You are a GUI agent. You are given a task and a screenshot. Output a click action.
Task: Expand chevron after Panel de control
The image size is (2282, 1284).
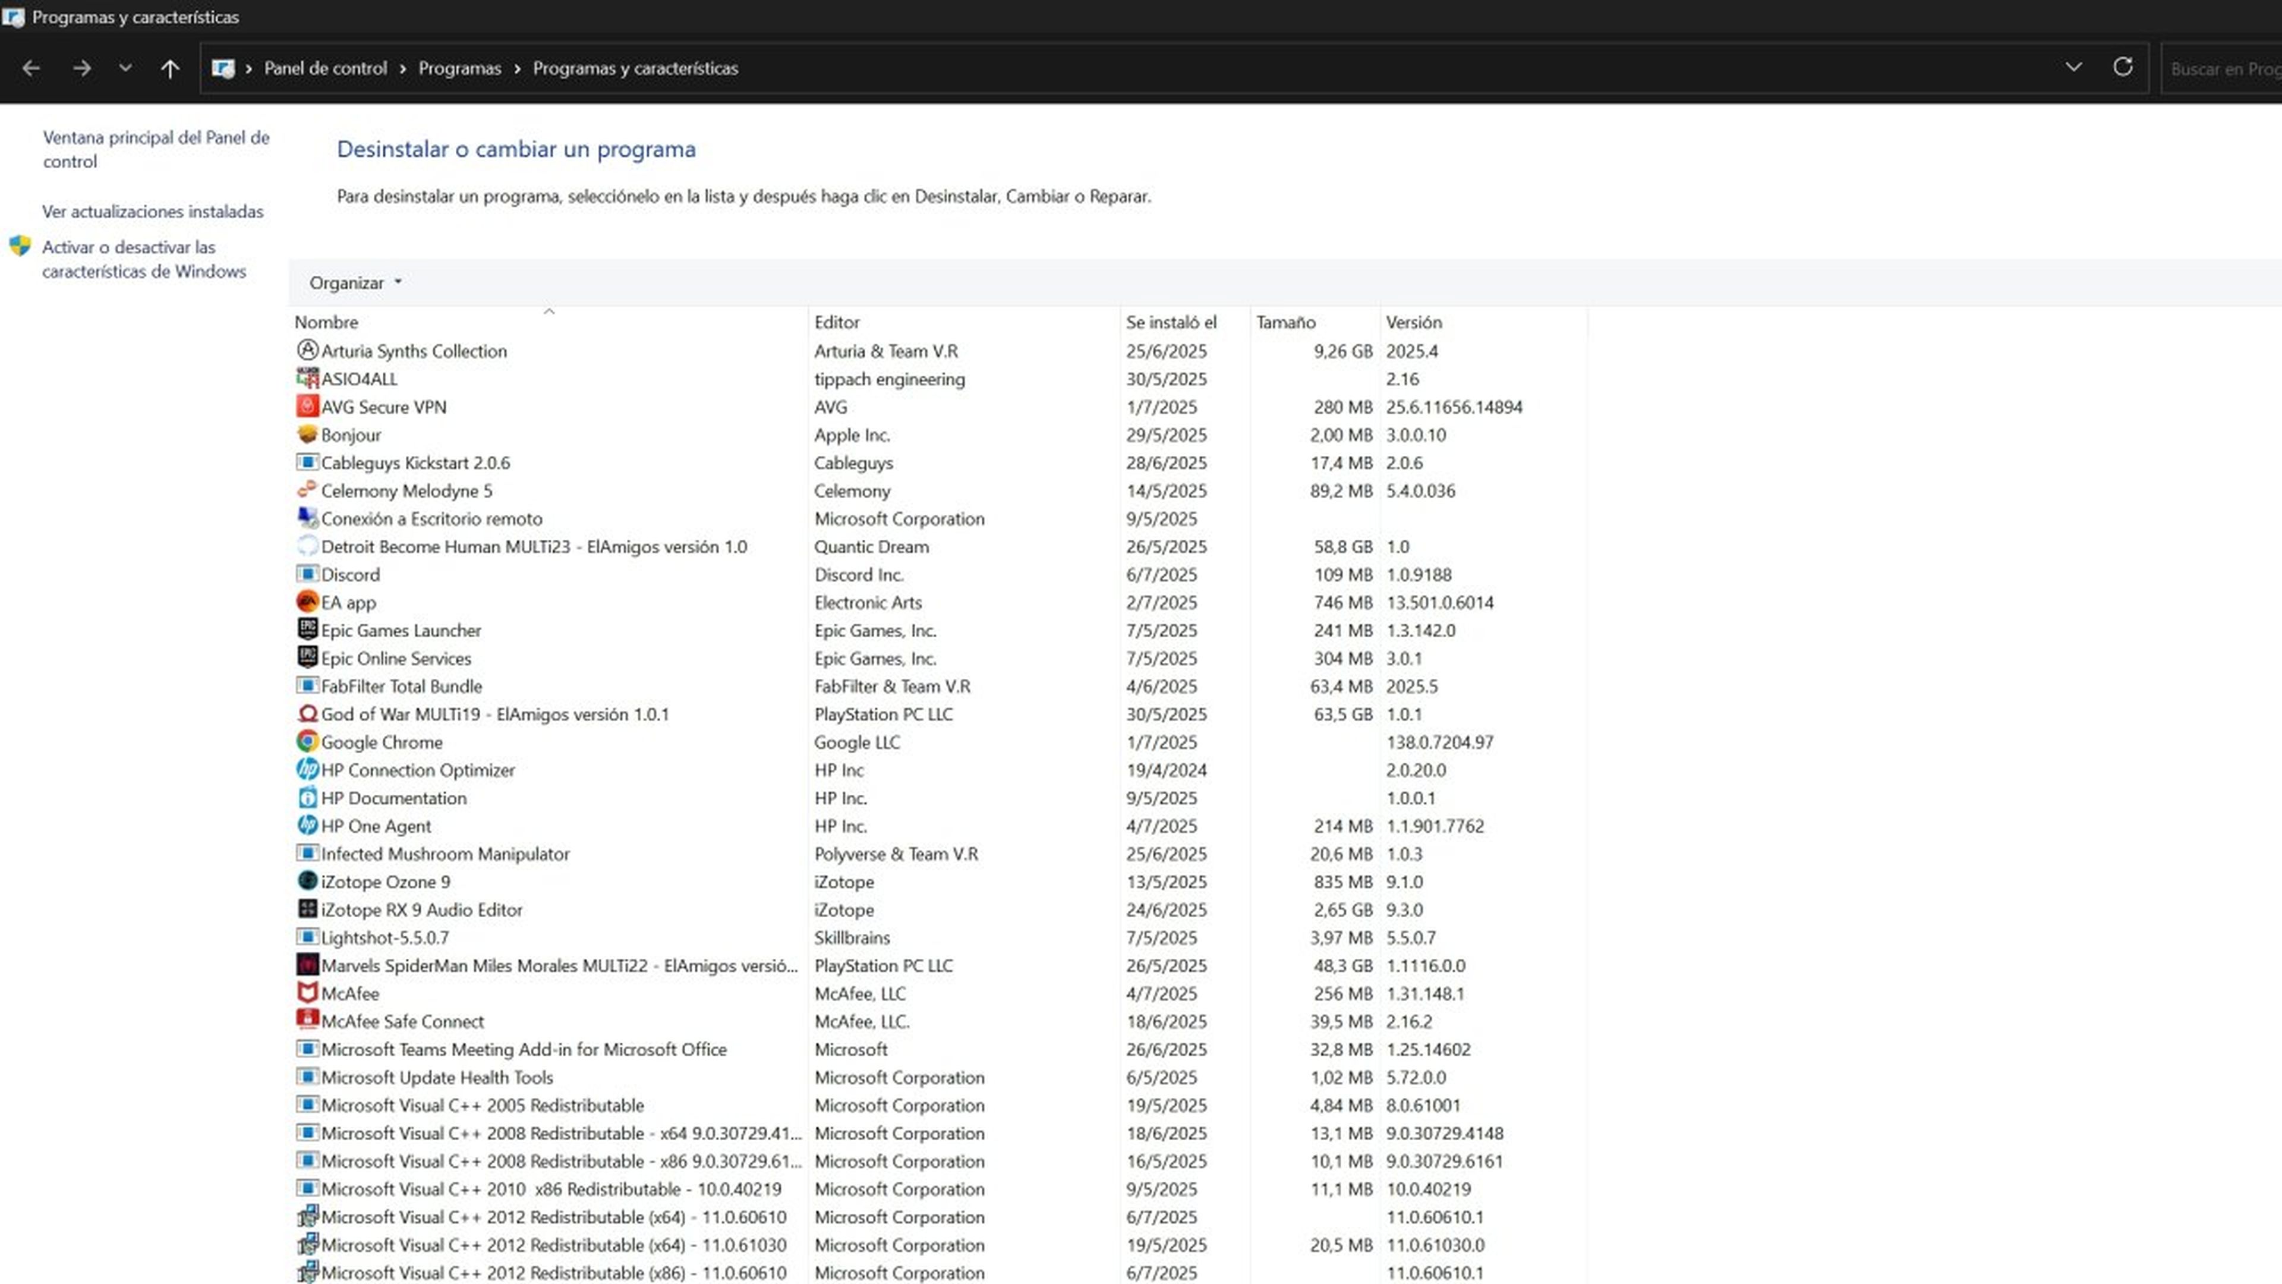[x=402, y=68]
